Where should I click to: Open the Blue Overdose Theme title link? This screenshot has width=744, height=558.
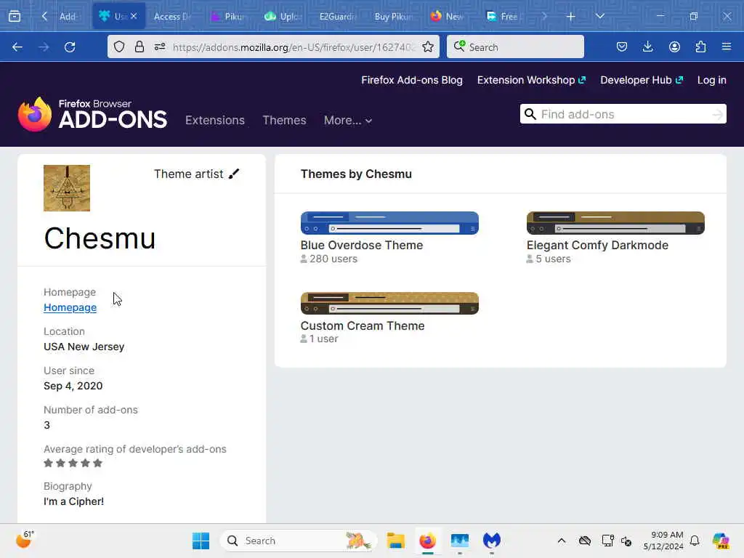tap(362, 246)
